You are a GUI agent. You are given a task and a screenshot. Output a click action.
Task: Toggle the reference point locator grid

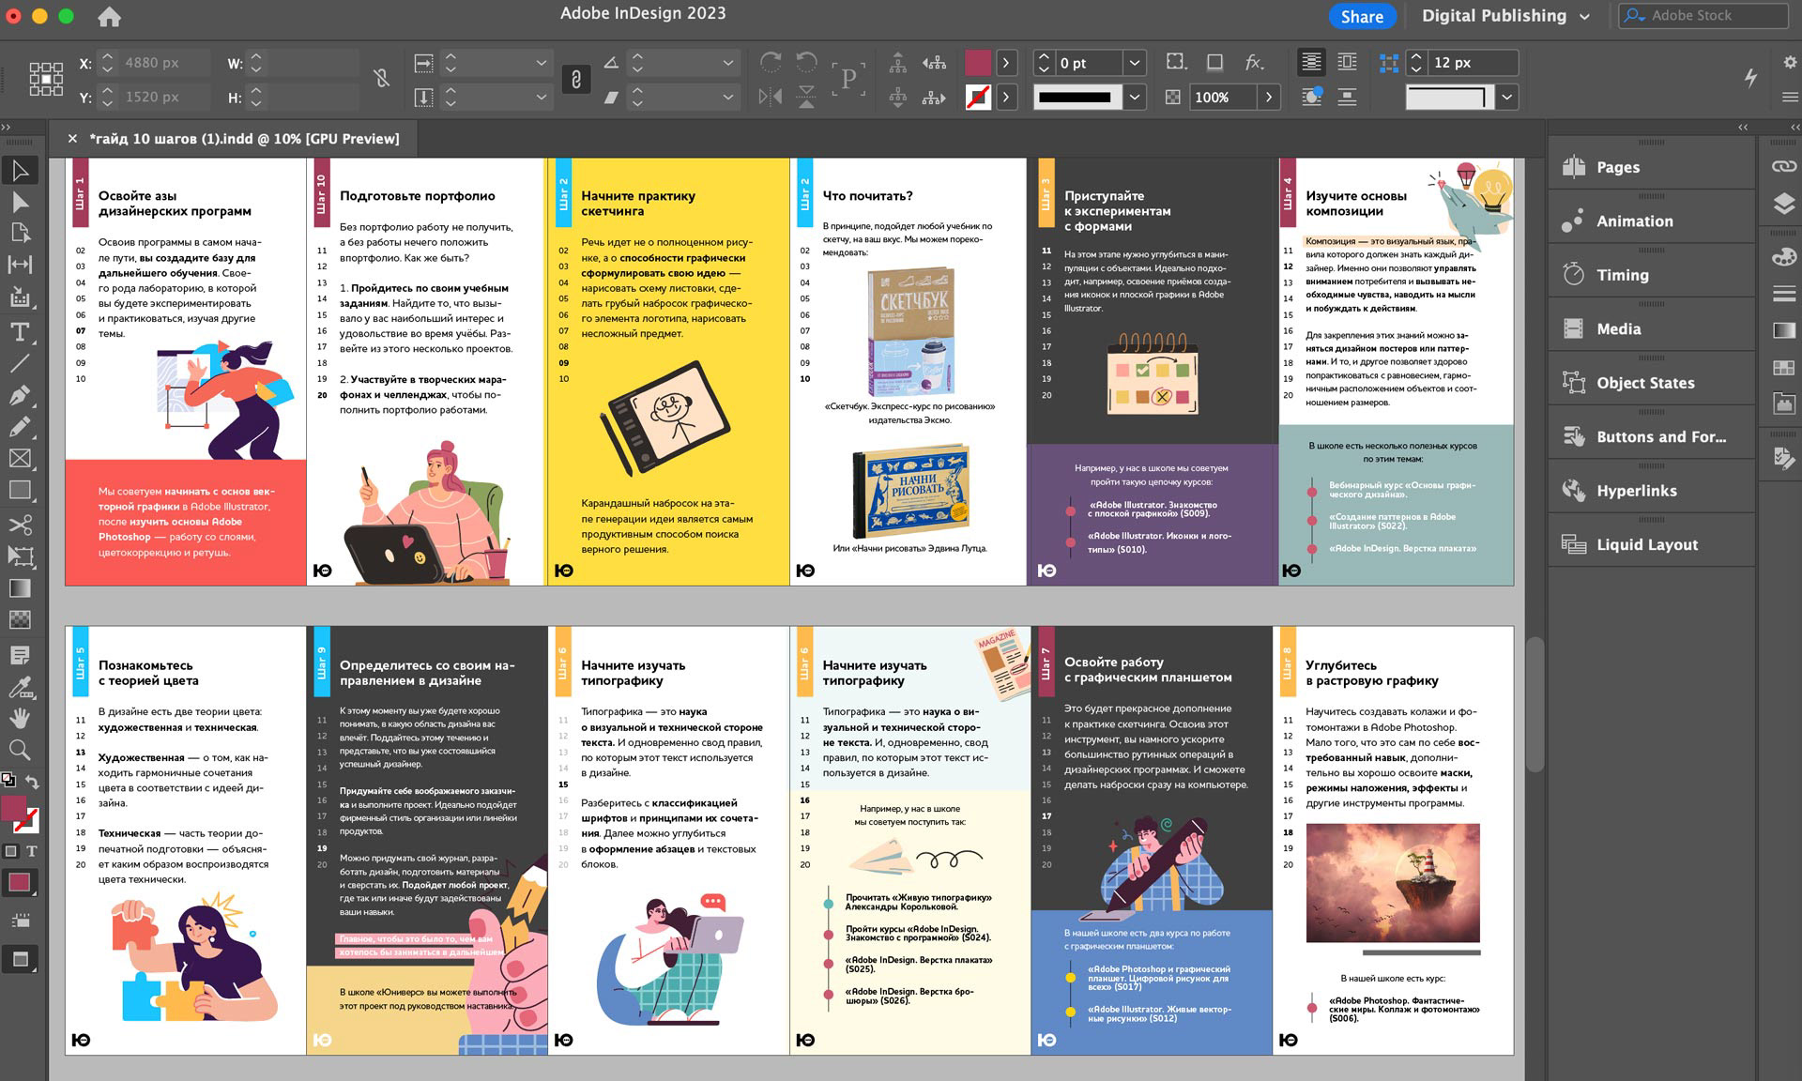tap(45, 79)
